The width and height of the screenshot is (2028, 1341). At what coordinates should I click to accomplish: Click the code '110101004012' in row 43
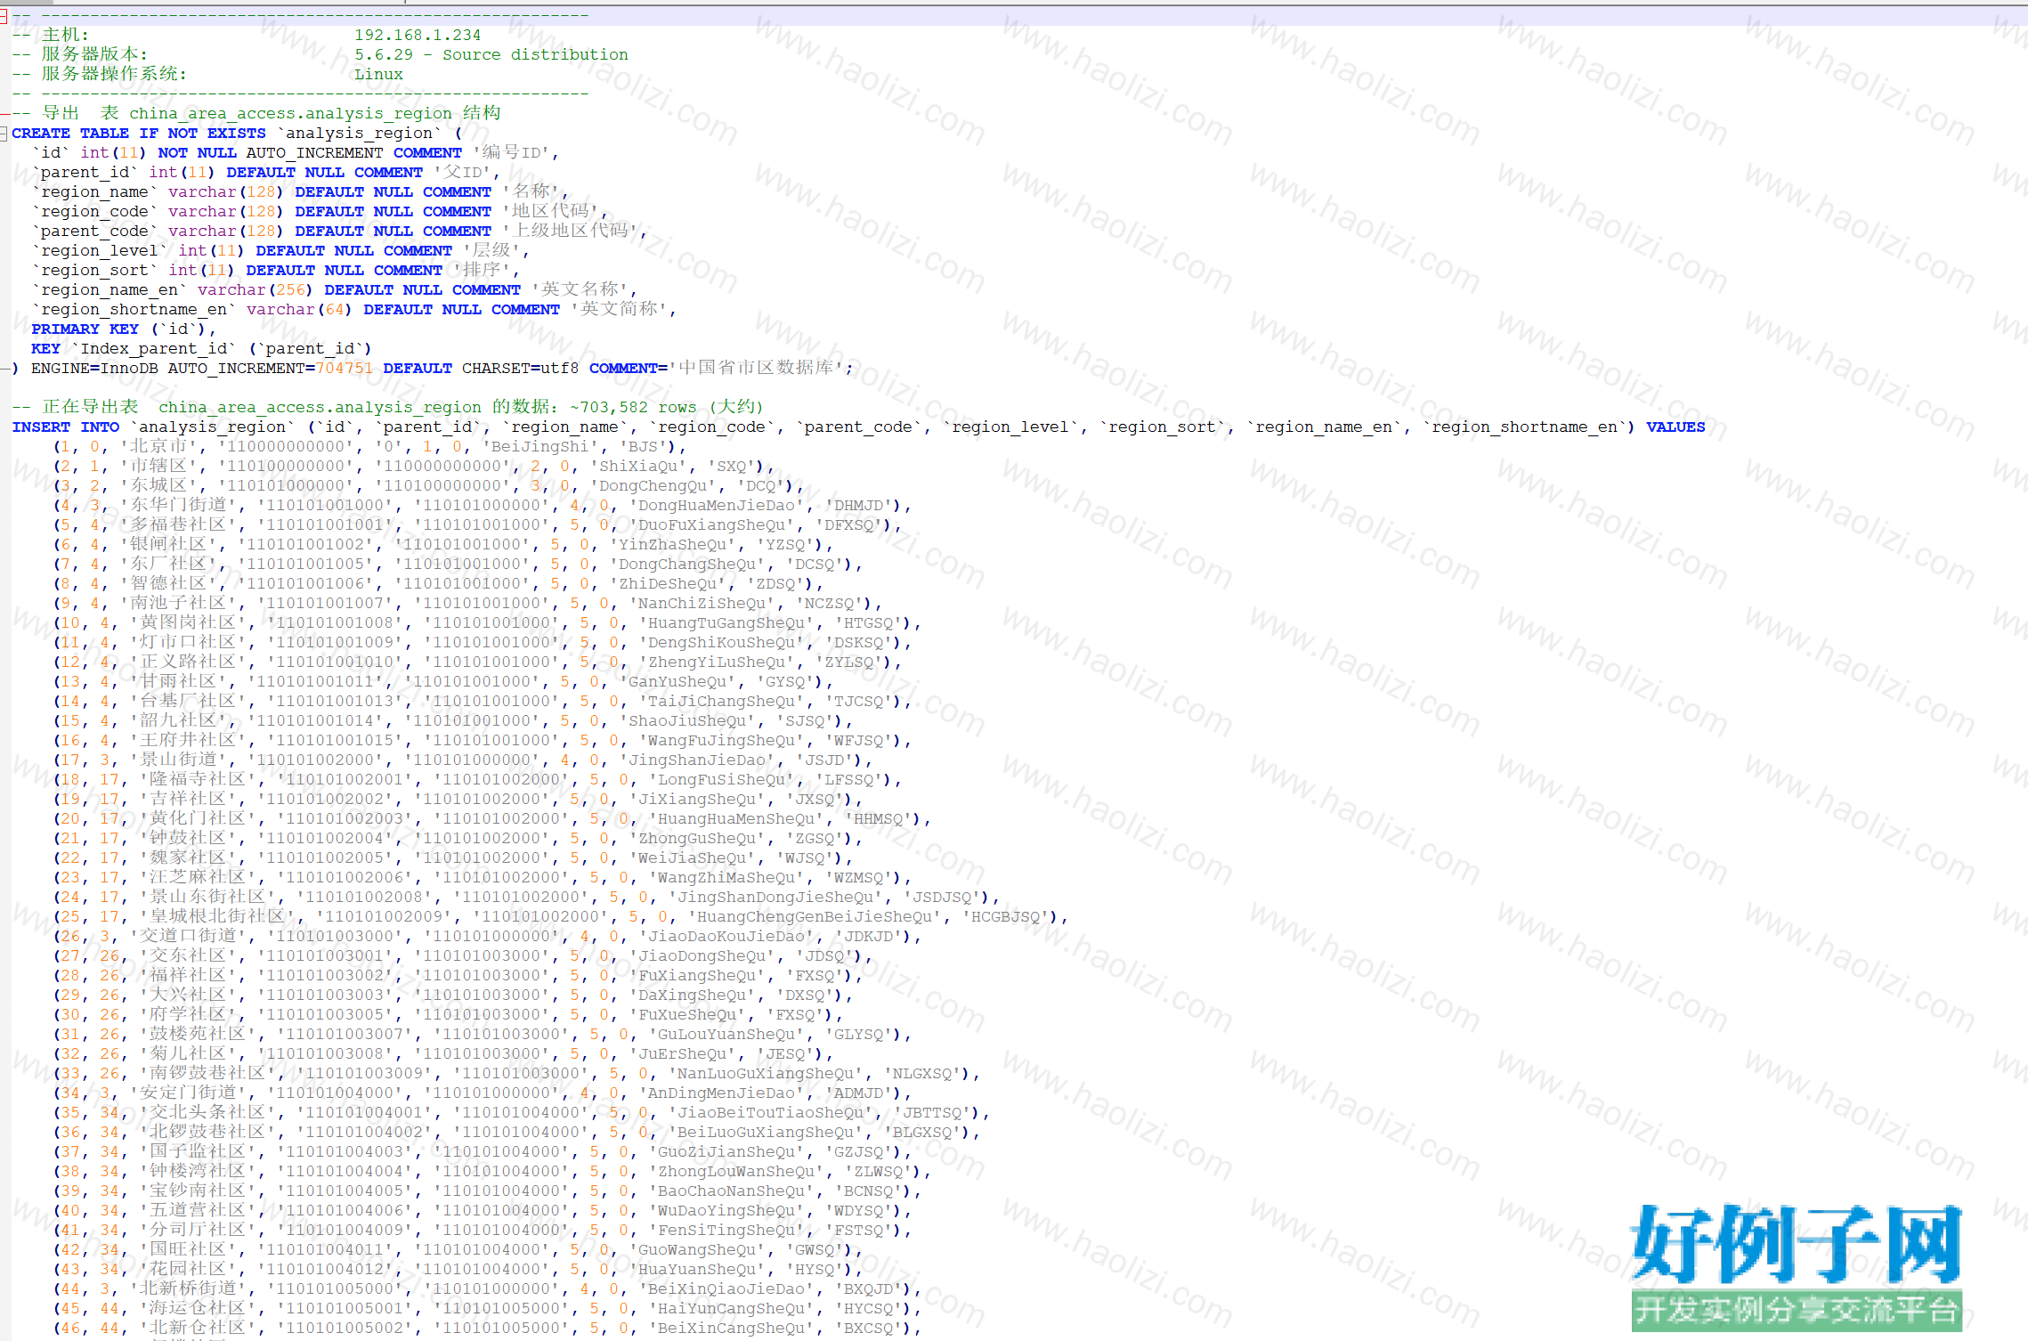[325, 1270]
